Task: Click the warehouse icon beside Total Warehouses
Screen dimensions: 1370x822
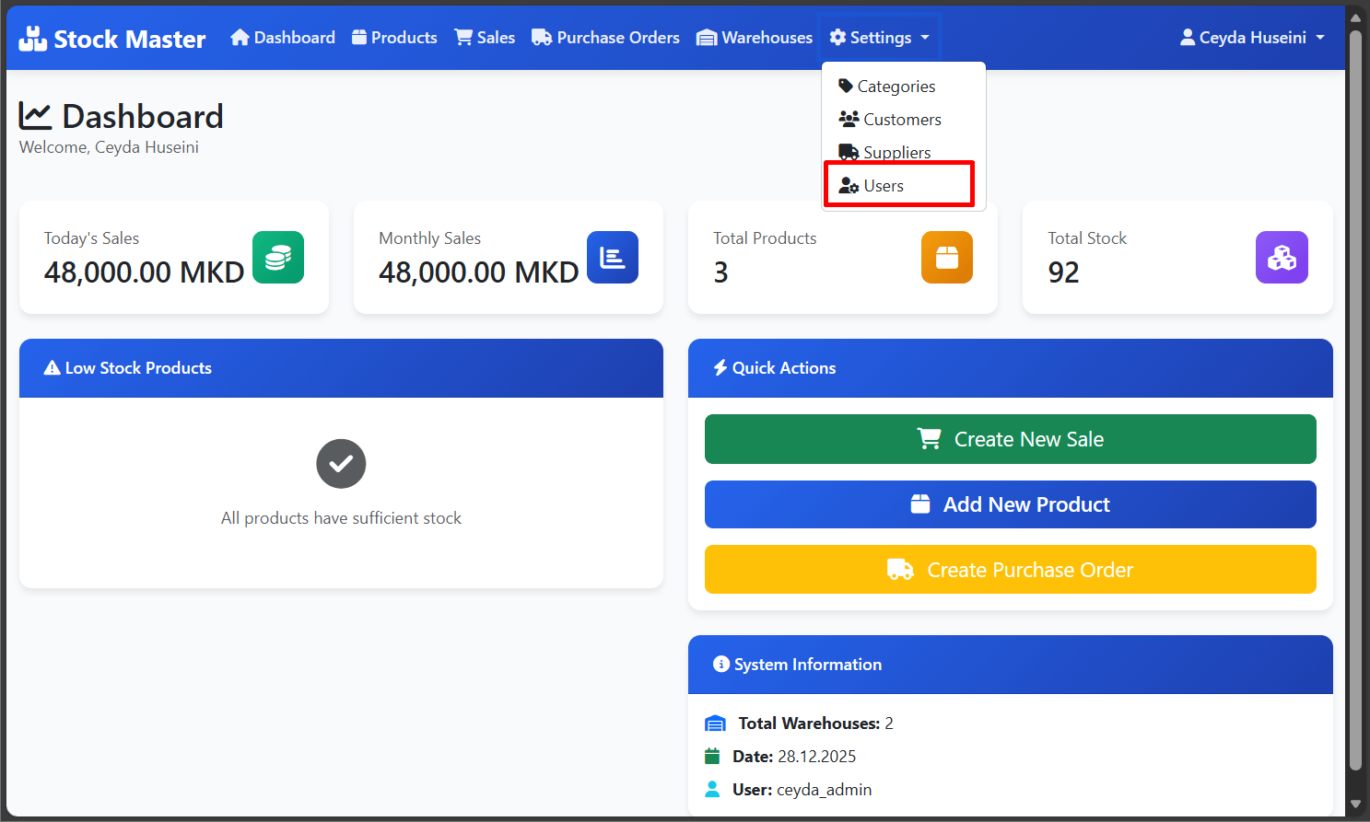Action: (715, 724)
